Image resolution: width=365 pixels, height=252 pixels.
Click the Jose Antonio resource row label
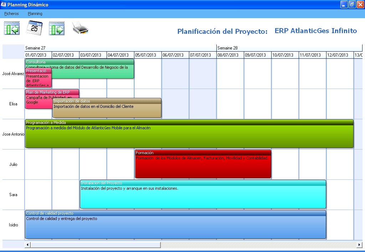click(13, 134)
